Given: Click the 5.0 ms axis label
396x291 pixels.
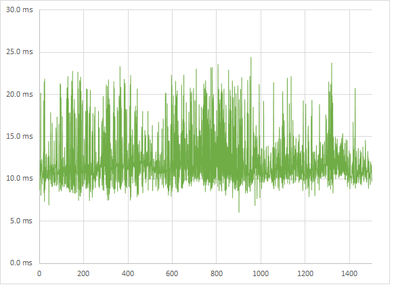Looking at the screenshot, I should click(21, 221).
